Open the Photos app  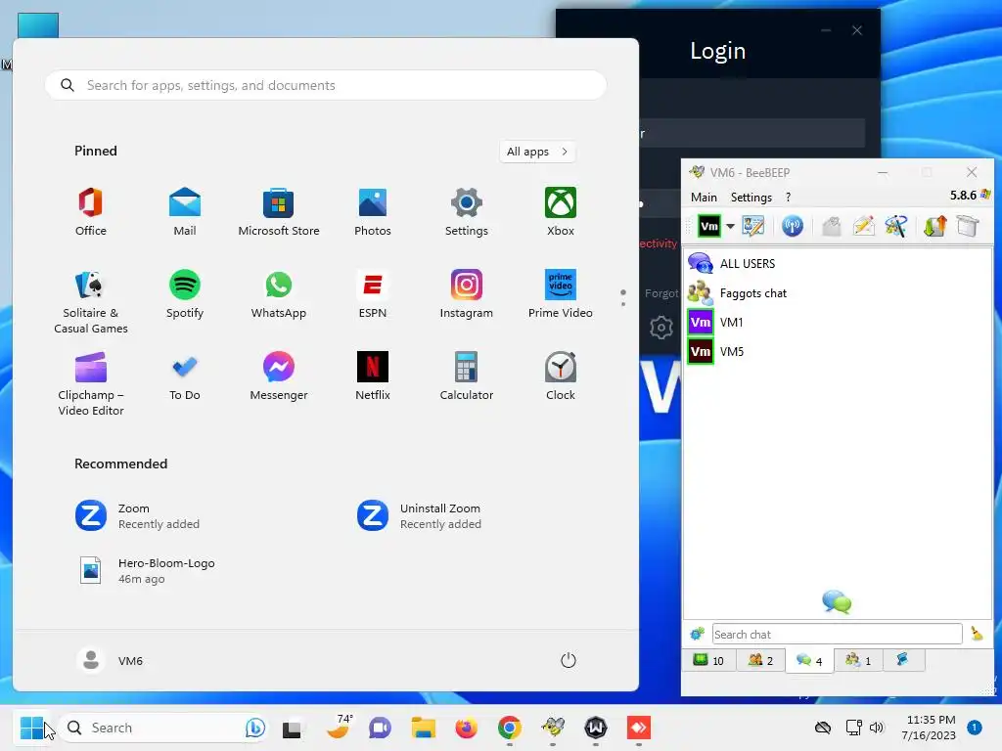(373, 212)
